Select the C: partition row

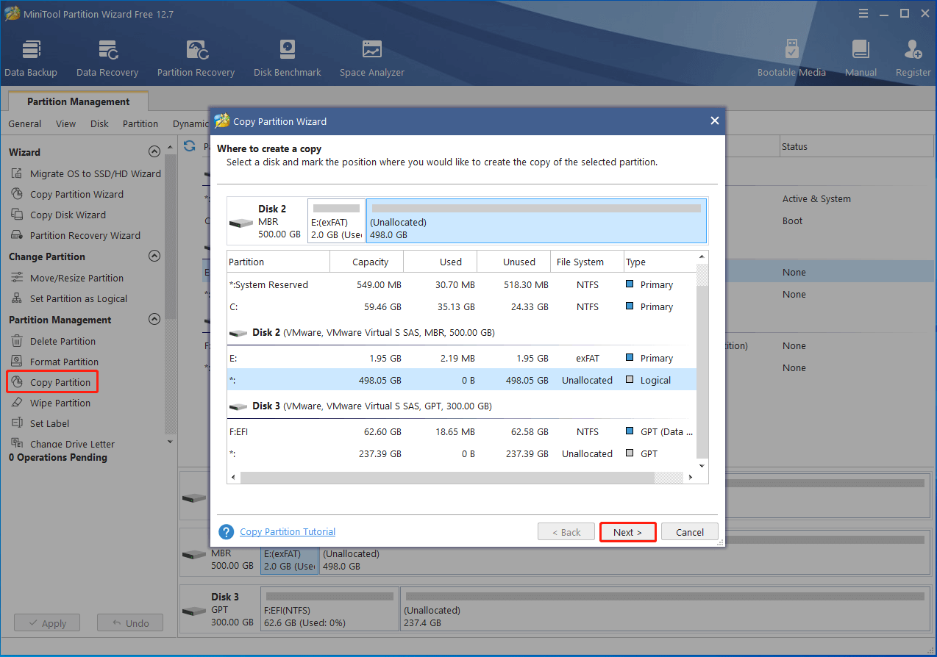[x=461, y=307]
